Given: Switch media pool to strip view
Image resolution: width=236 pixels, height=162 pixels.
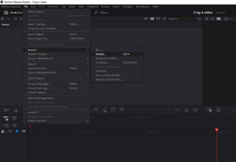Looking at the screenshot, I should [x=158, y=19].
